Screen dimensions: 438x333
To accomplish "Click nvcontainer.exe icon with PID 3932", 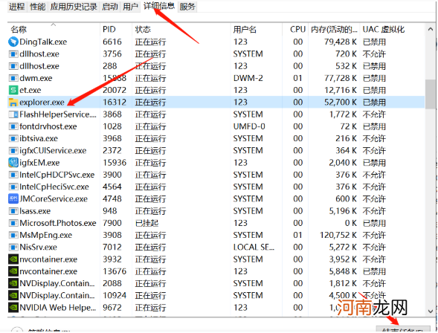I will click(x=13, y=259).
